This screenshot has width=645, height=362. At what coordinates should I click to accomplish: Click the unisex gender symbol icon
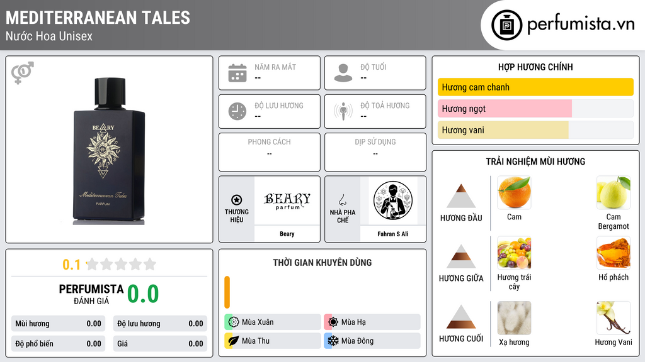tap(23, 73)
